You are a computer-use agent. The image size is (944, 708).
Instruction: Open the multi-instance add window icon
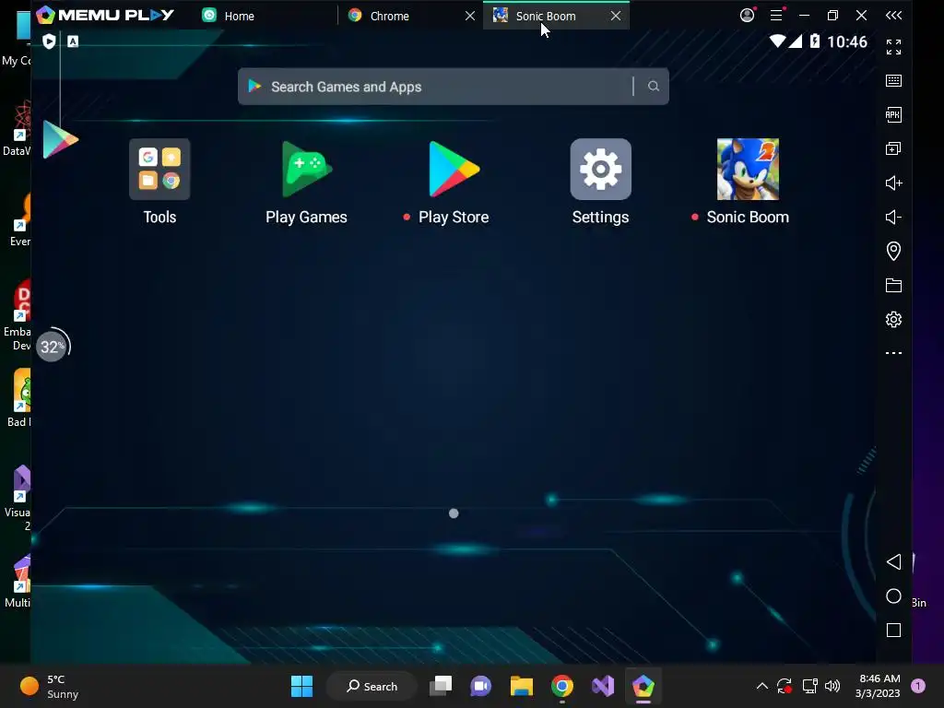[893, 148]
